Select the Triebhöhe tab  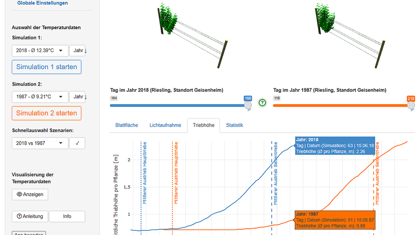click(x=204, y=125)
